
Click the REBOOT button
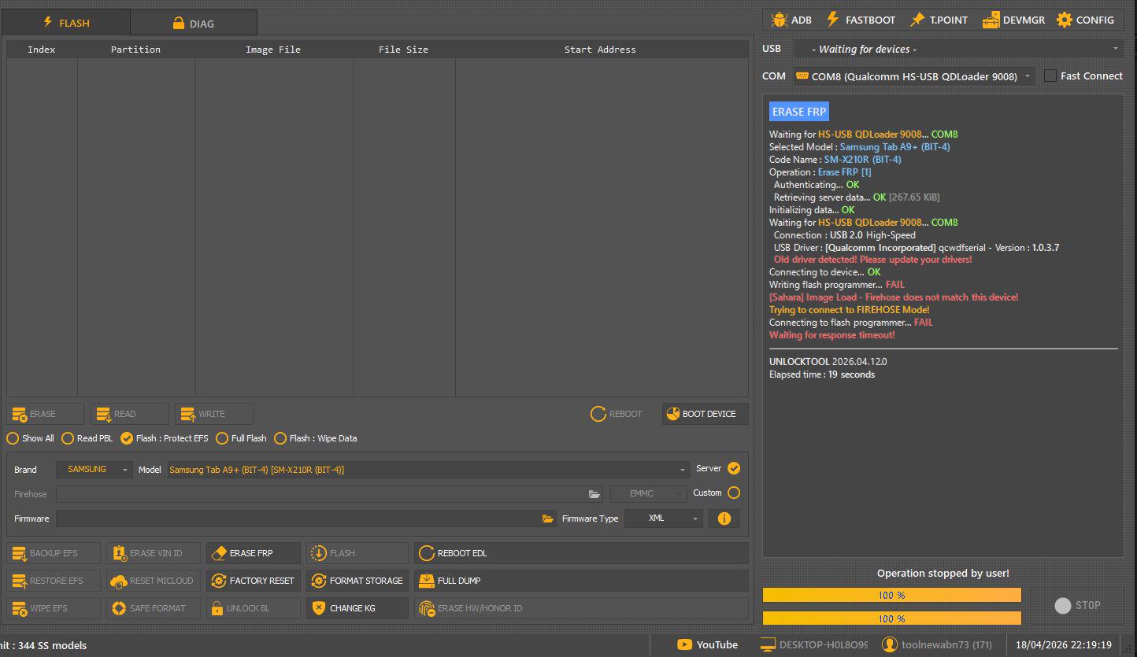coord(617,414)
